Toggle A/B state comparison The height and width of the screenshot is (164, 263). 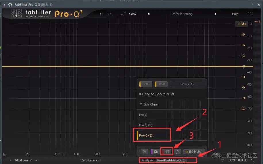pyautogui.click(x=124, y=14)
